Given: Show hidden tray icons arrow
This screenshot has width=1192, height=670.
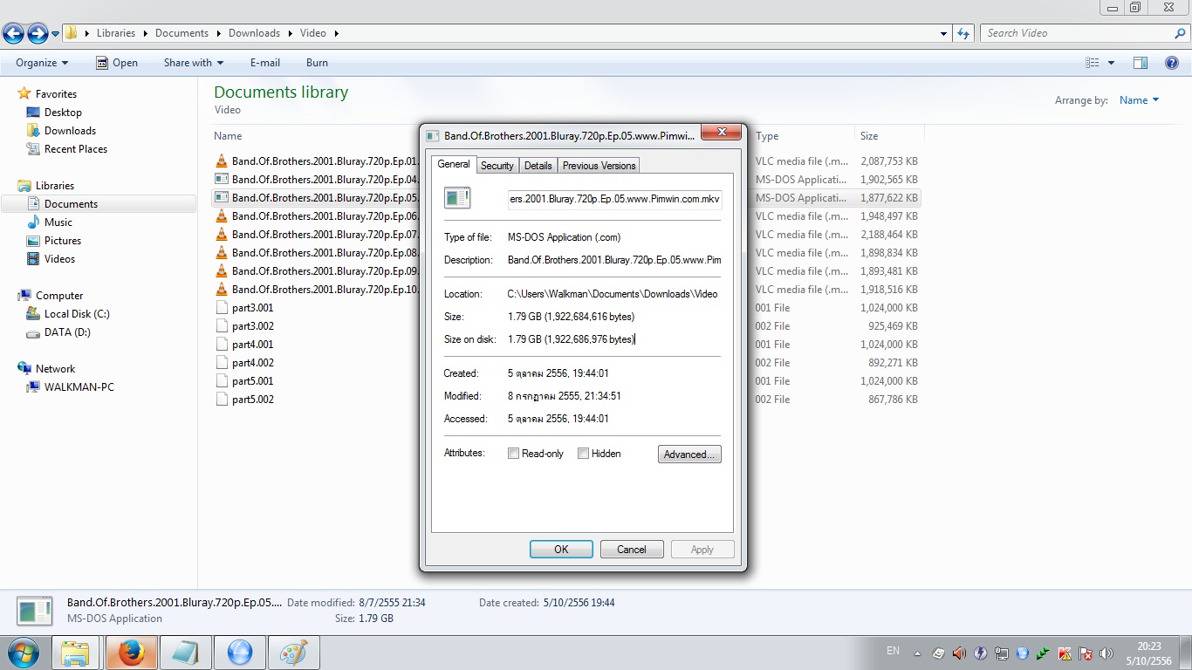Looking at the screenshot, I should coord(917,653).
